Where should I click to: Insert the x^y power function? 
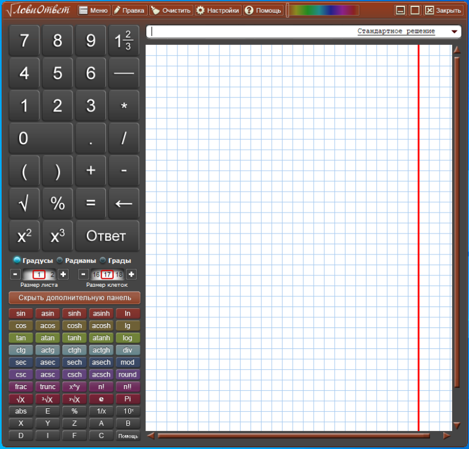coord(74,387)
